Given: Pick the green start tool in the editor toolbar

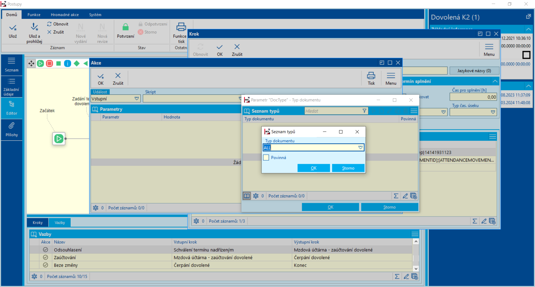Looking at the screenshot, I should pos(40,64).
